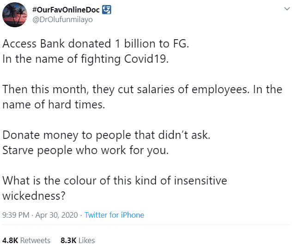
Task: Click the "name of hard times" line
Action: 54,105
